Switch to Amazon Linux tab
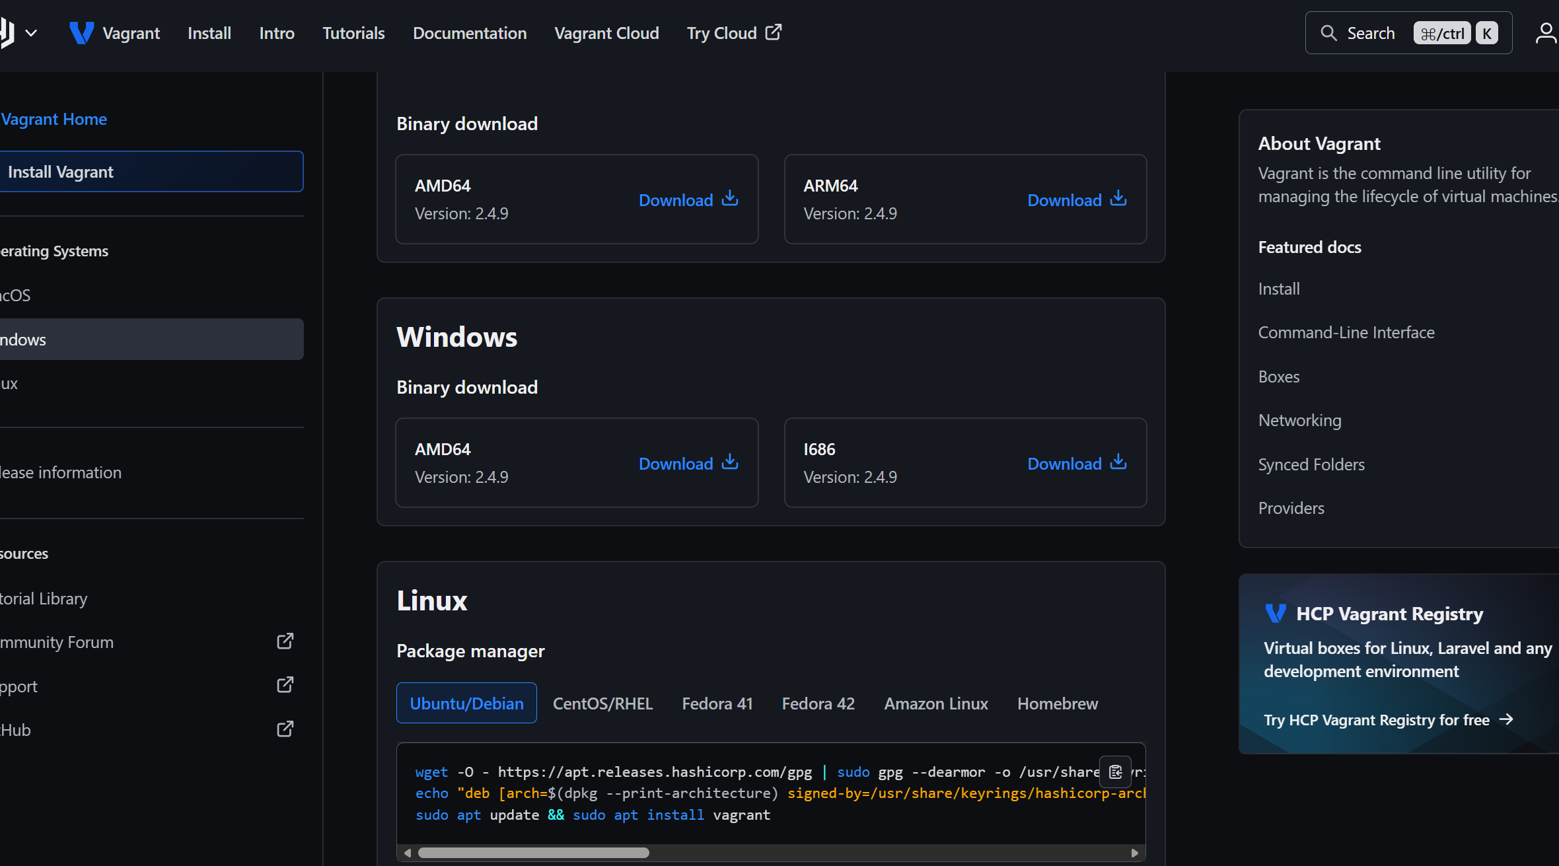This screenshot has width=1559, height=866. tap(936, 704)
